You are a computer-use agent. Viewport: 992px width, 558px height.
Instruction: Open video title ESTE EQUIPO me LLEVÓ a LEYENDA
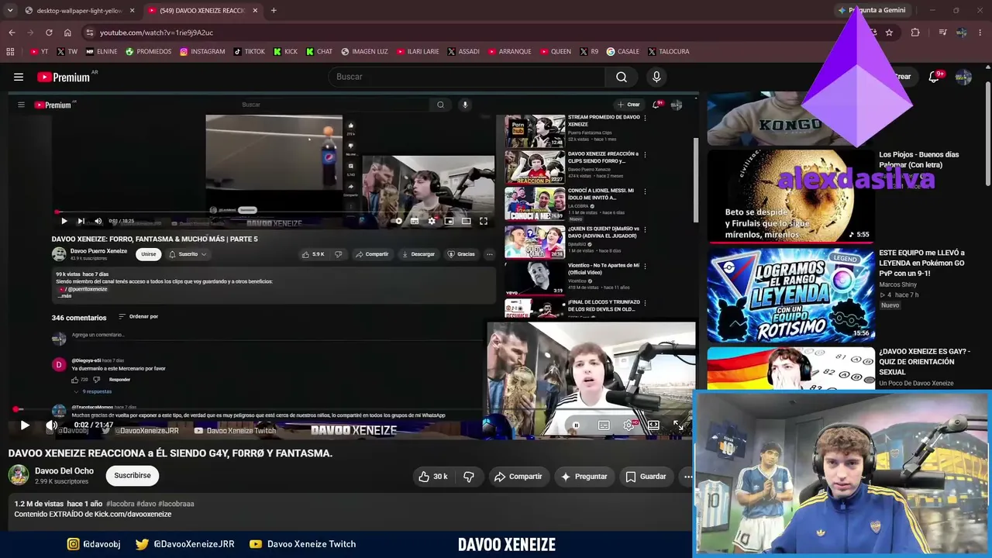tap(921, 263)
